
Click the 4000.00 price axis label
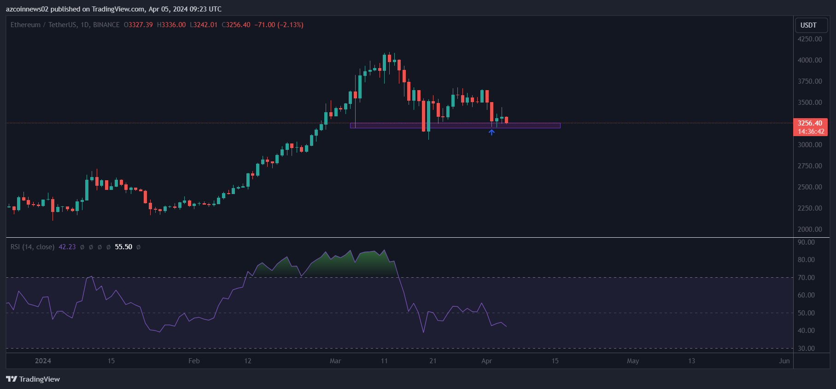810,60
